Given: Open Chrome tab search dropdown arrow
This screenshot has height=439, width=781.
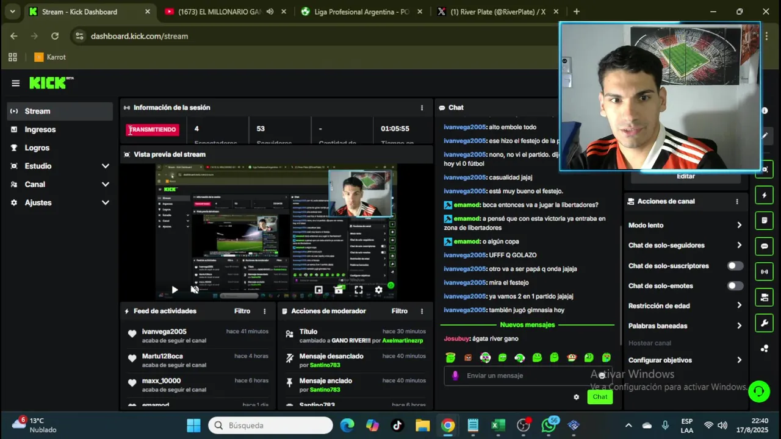Looking at the screenshot, I should click(12, 12).
